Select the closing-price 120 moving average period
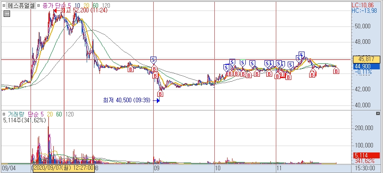Screen dimensions: 383x173 pos(106,5)
